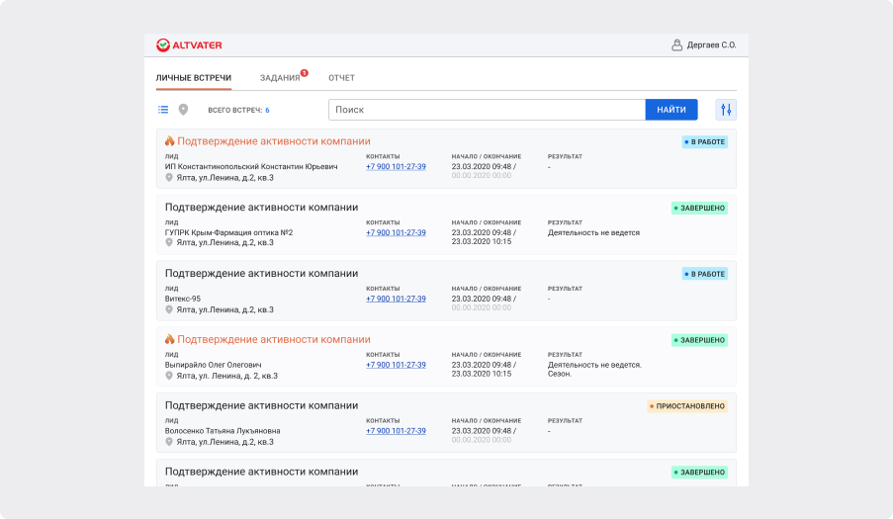Screen dimensions: 893x519
Task: Open the first orange Подтверждение активности компании title
Action: point(274,141)
